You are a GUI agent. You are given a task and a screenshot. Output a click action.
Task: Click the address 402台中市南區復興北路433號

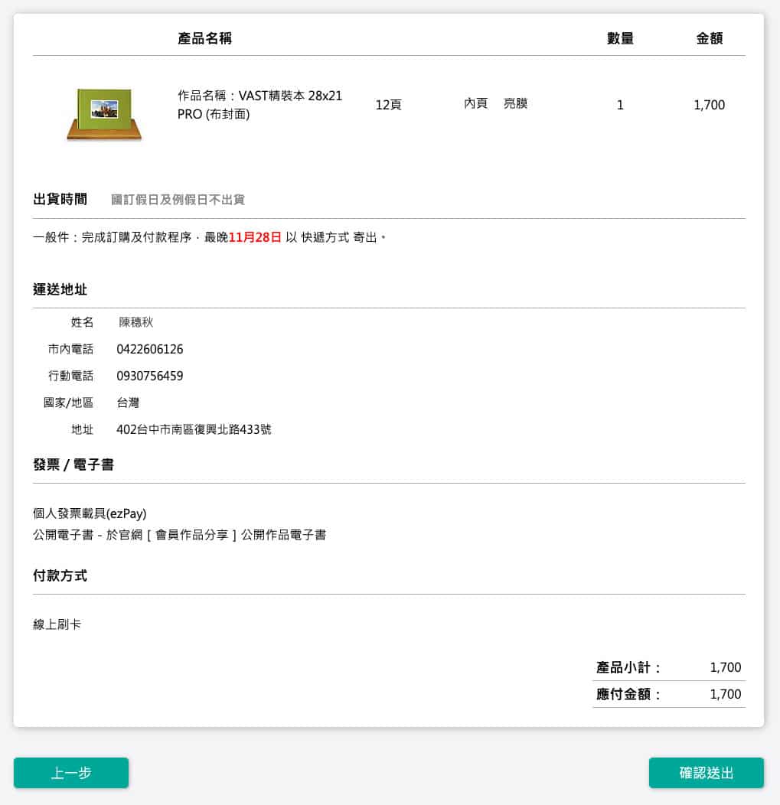(x=194, y=429)
